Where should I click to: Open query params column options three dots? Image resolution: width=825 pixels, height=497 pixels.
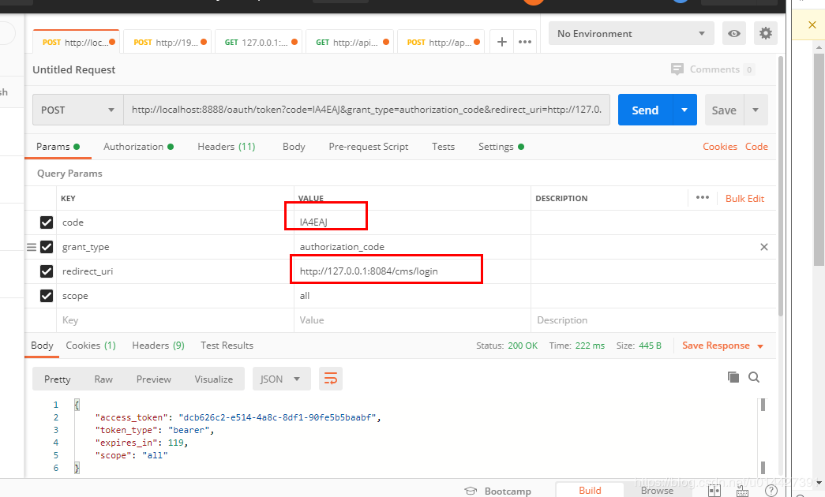(x=703, y=198)
